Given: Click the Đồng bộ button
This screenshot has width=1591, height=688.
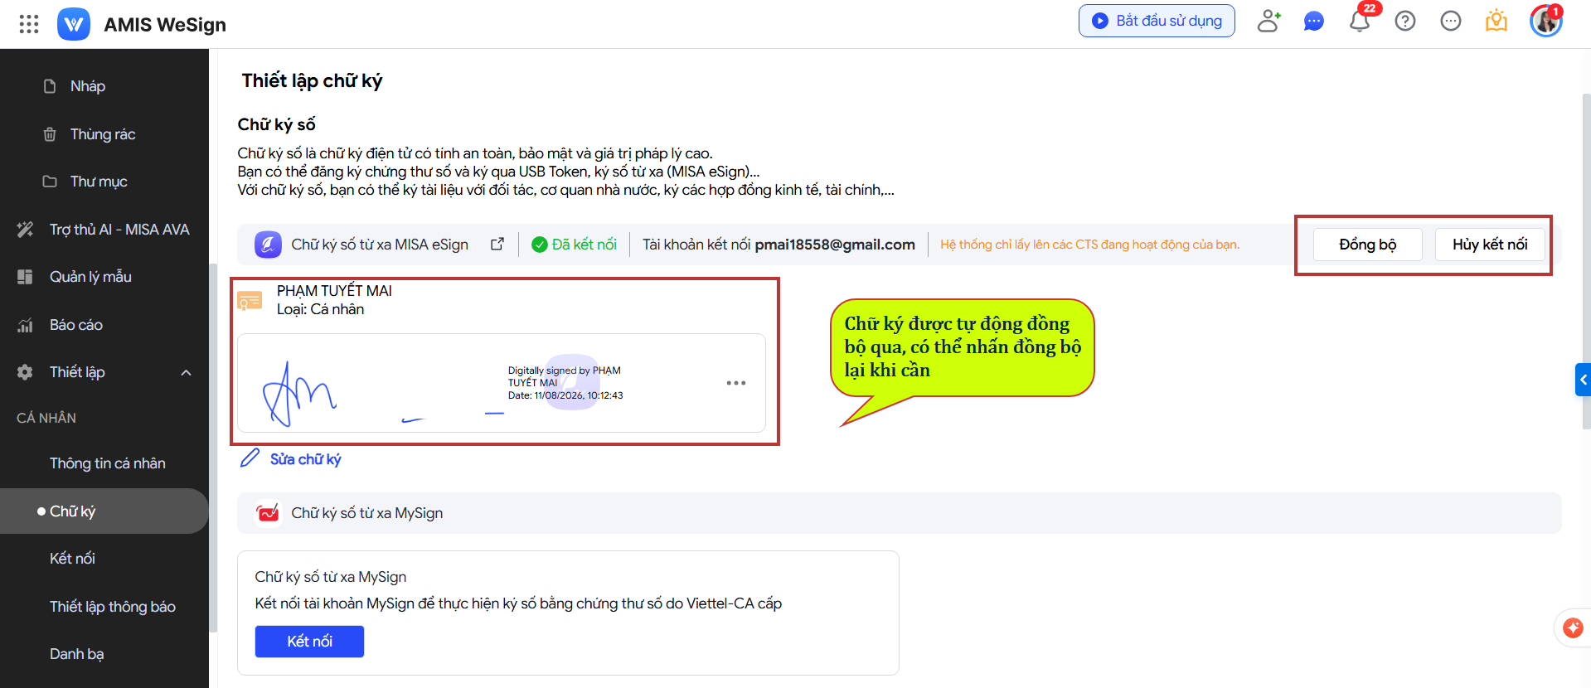Looking at the screenshot, I should [1368, 245].
